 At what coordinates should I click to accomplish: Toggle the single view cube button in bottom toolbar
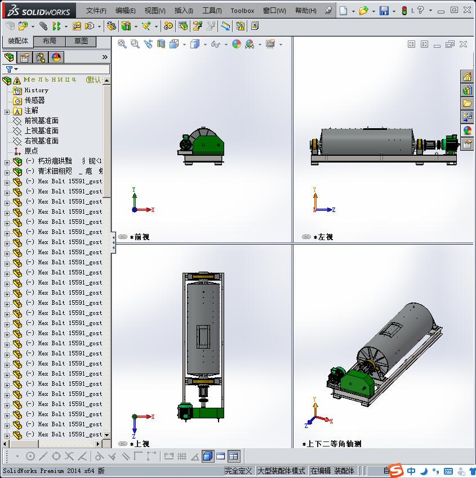pyautogui.click(x=208, y=456)
